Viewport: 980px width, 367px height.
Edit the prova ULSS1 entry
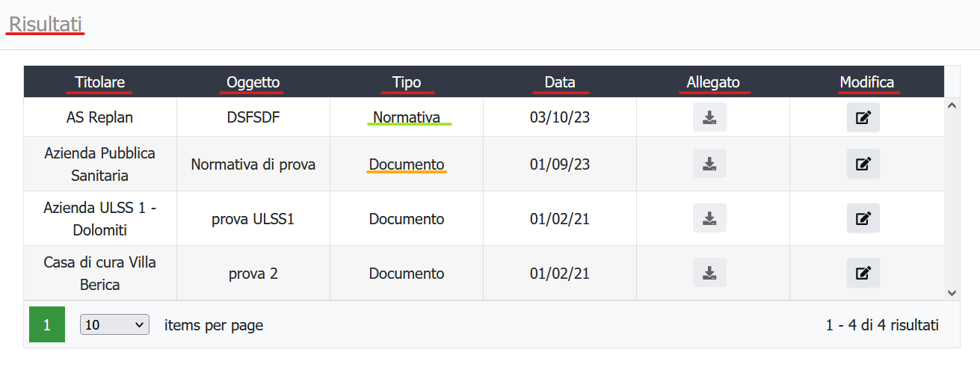(x=863, y=218)
